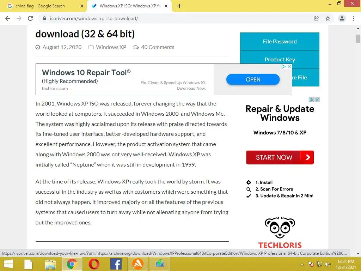The image size is (361, 271).
Task: Open the Chrome profile avatar
Action: [x=342, y=18]
